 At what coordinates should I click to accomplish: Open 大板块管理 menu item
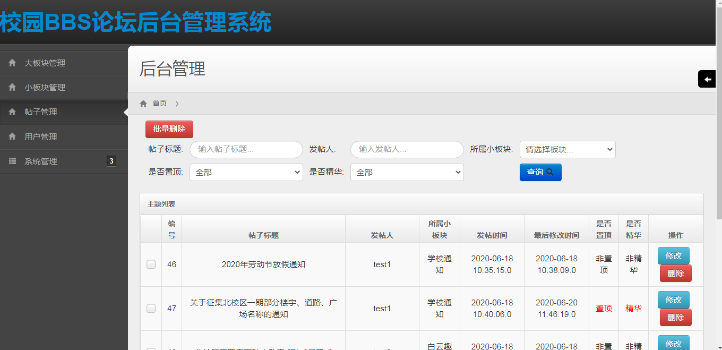click(x=64, y=63)
